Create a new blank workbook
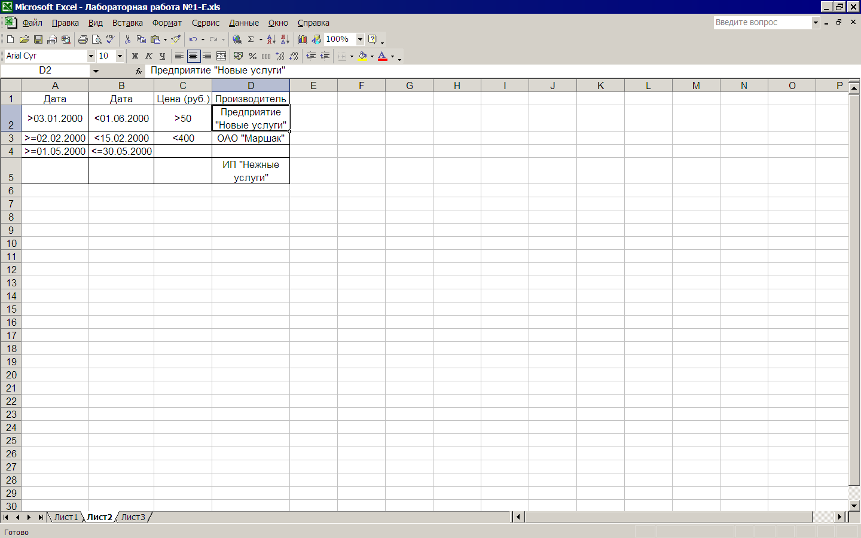The width and height of the screenshot is (861, 538). click(10, 39)
